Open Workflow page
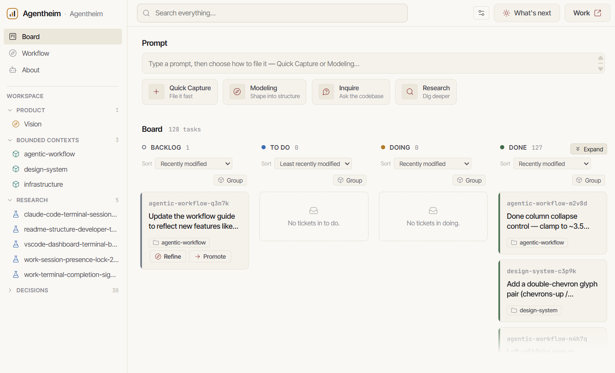This screenshot has height=373, width=615. coord(63,53)
